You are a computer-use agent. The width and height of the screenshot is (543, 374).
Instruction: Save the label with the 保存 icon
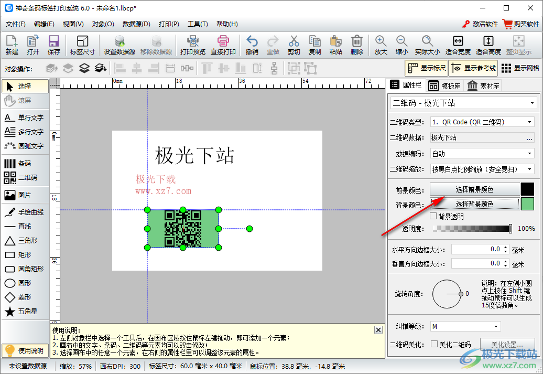pos(53,45)
